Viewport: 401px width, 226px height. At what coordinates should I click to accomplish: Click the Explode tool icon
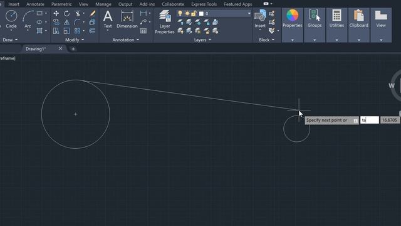(x=92, y=22)
